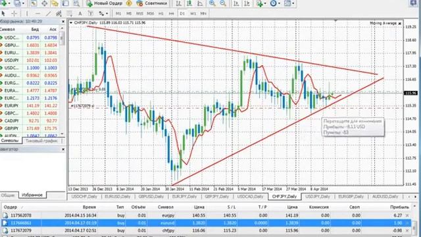The image size is (421, 237).
Task: Open the chart Templates dropdown
Action: coord(289,3)
